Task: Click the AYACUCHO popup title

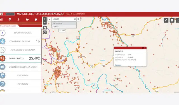Action: click(x=119, y=51)
